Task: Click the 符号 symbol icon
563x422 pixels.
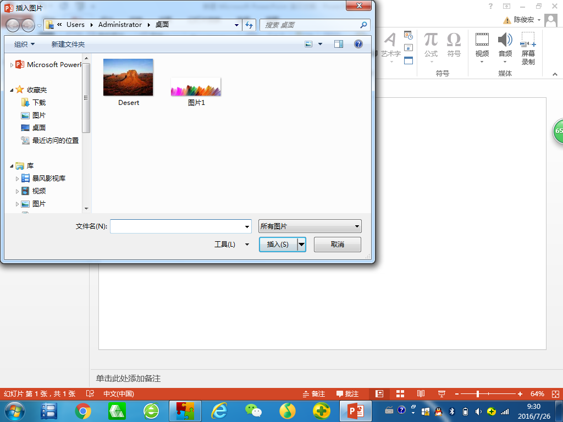Action: pyautogui.click(x=454, y=45)
